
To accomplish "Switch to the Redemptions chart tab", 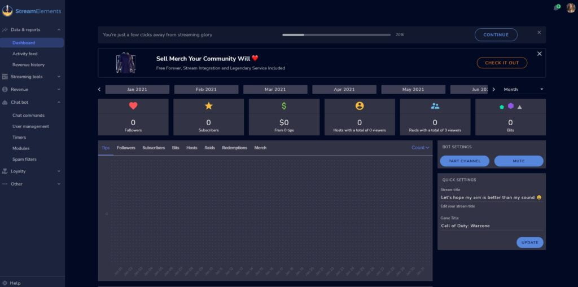I will [x=234, y=148].
